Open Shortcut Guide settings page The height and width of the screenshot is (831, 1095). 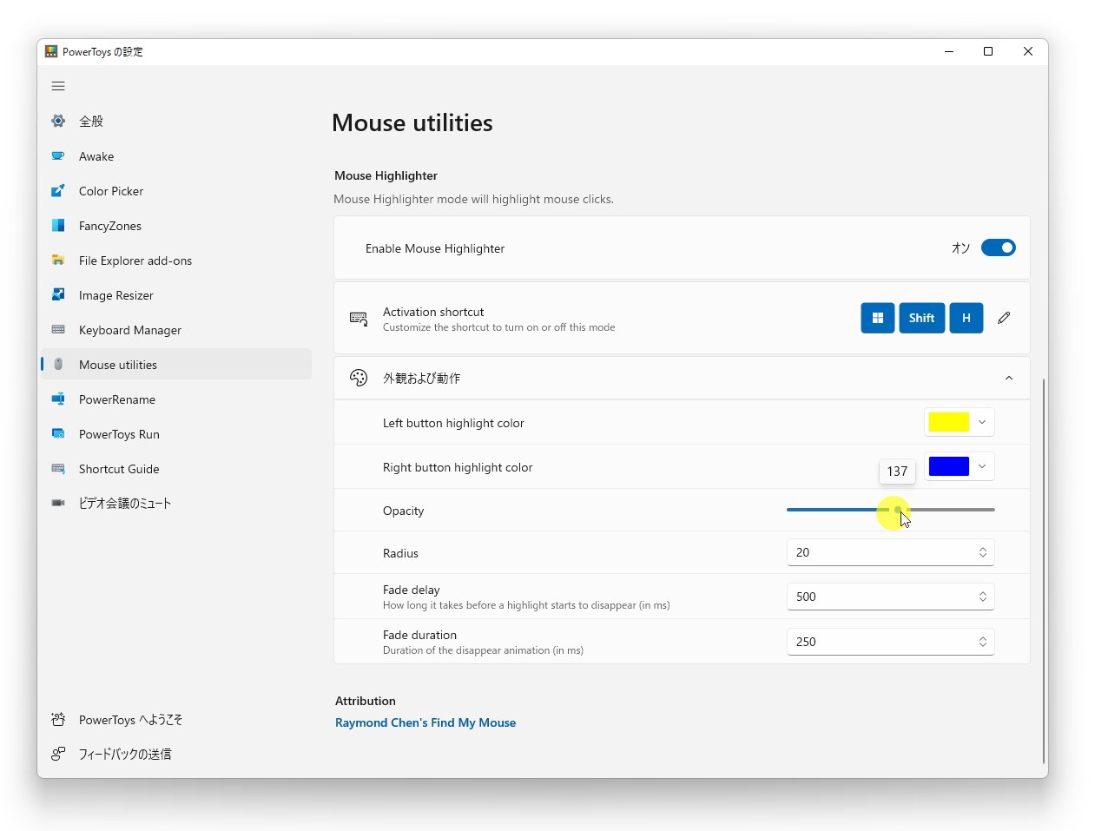pyautogui.click(x=118, y=469)
